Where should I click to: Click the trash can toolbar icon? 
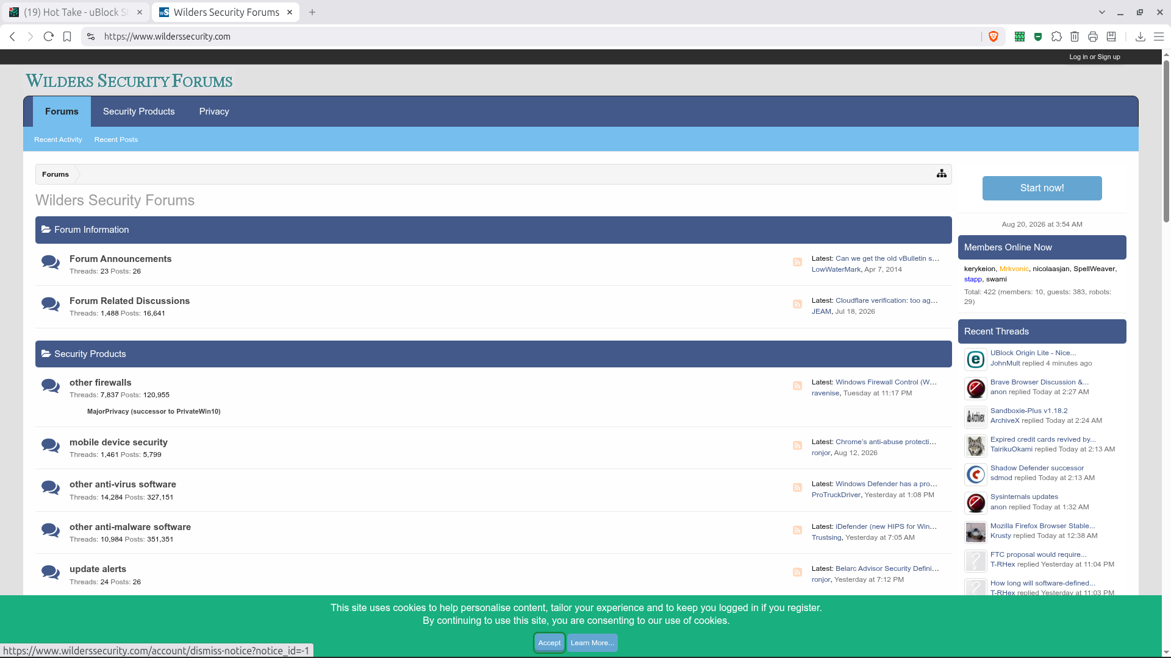coord(1075,37)
